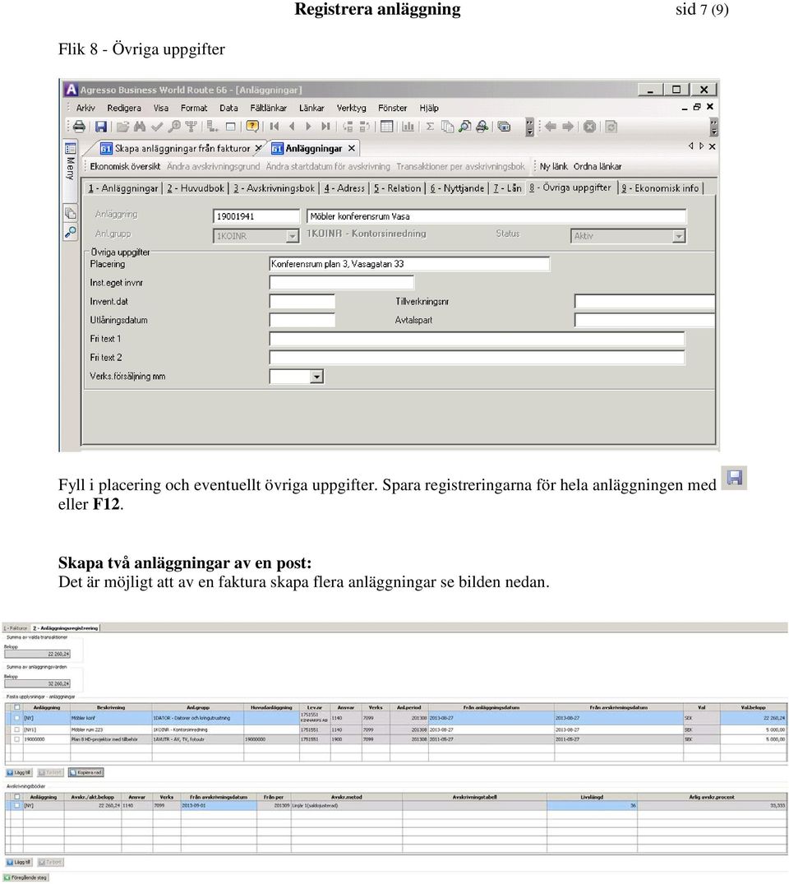Viewport: 789px width, 884px height.
Task: Click the sigma sum icon in toolbar
Action: [430, 127]
